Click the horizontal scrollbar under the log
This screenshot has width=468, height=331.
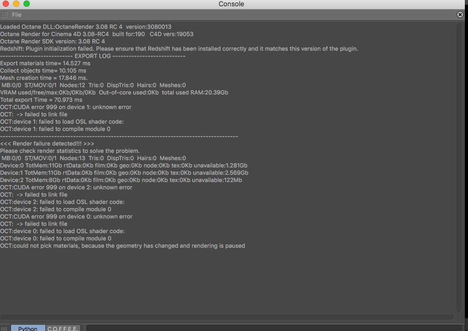pyautogui.click(x=227, y=317)
